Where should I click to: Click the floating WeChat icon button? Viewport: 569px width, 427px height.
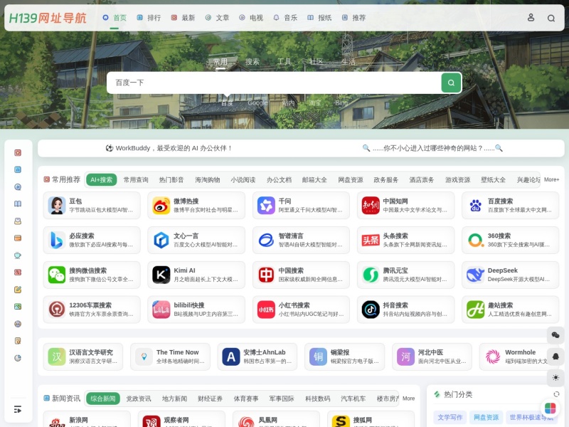click(555, 334)
